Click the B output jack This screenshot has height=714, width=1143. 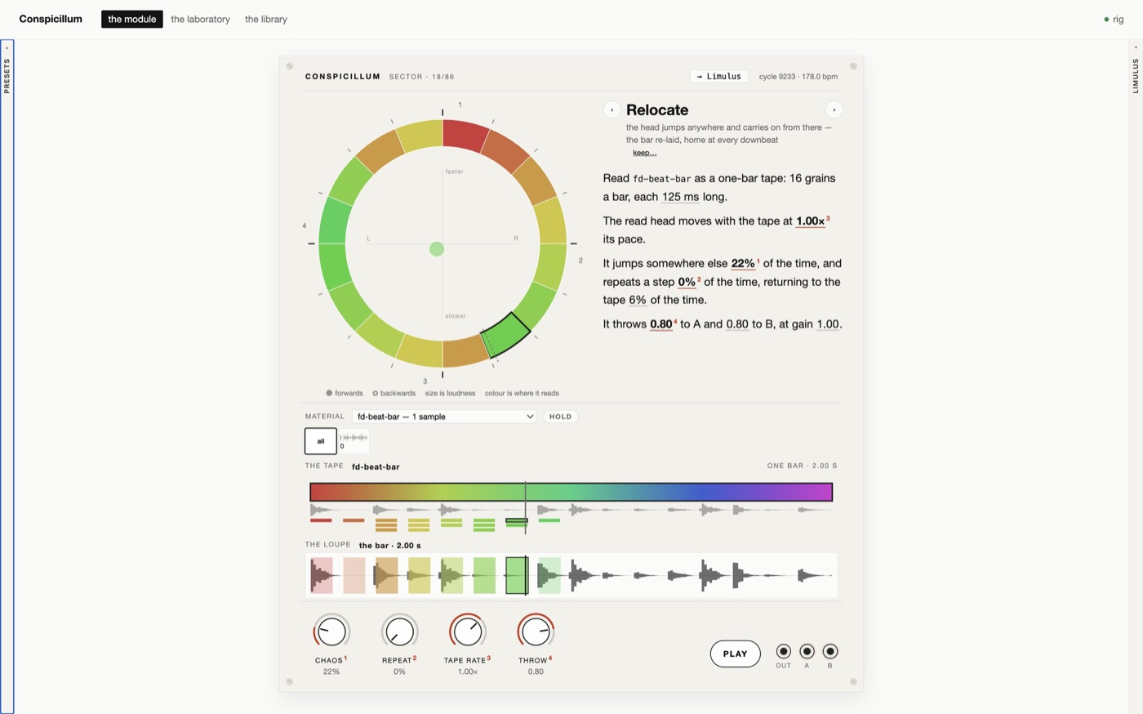coord(830,651)
